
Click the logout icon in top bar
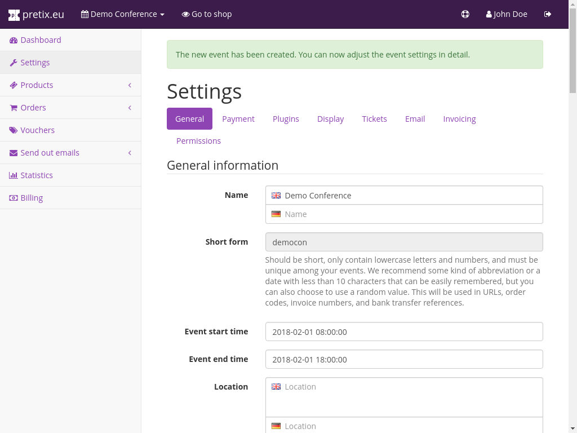point(548,14)
